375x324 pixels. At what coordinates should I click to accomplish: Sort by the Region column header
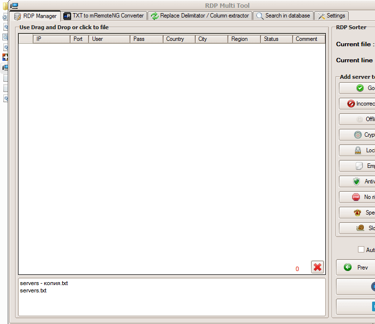pos(244,39)
